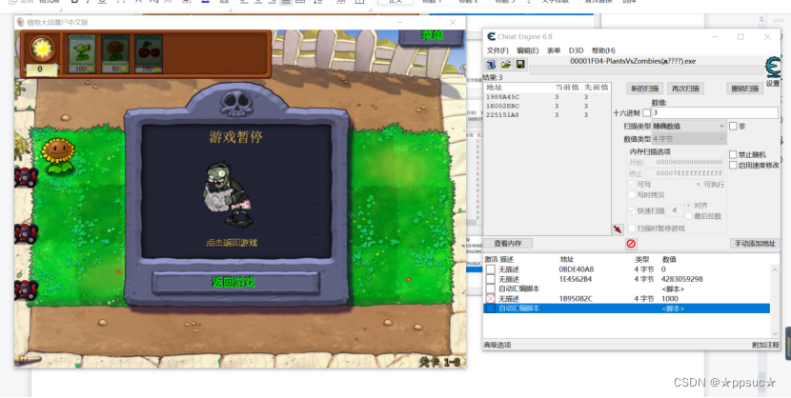Screen dimensions: 791x398
Task: Click the fast scan alignment field showing 4
Action: click(x=675, y=210)
